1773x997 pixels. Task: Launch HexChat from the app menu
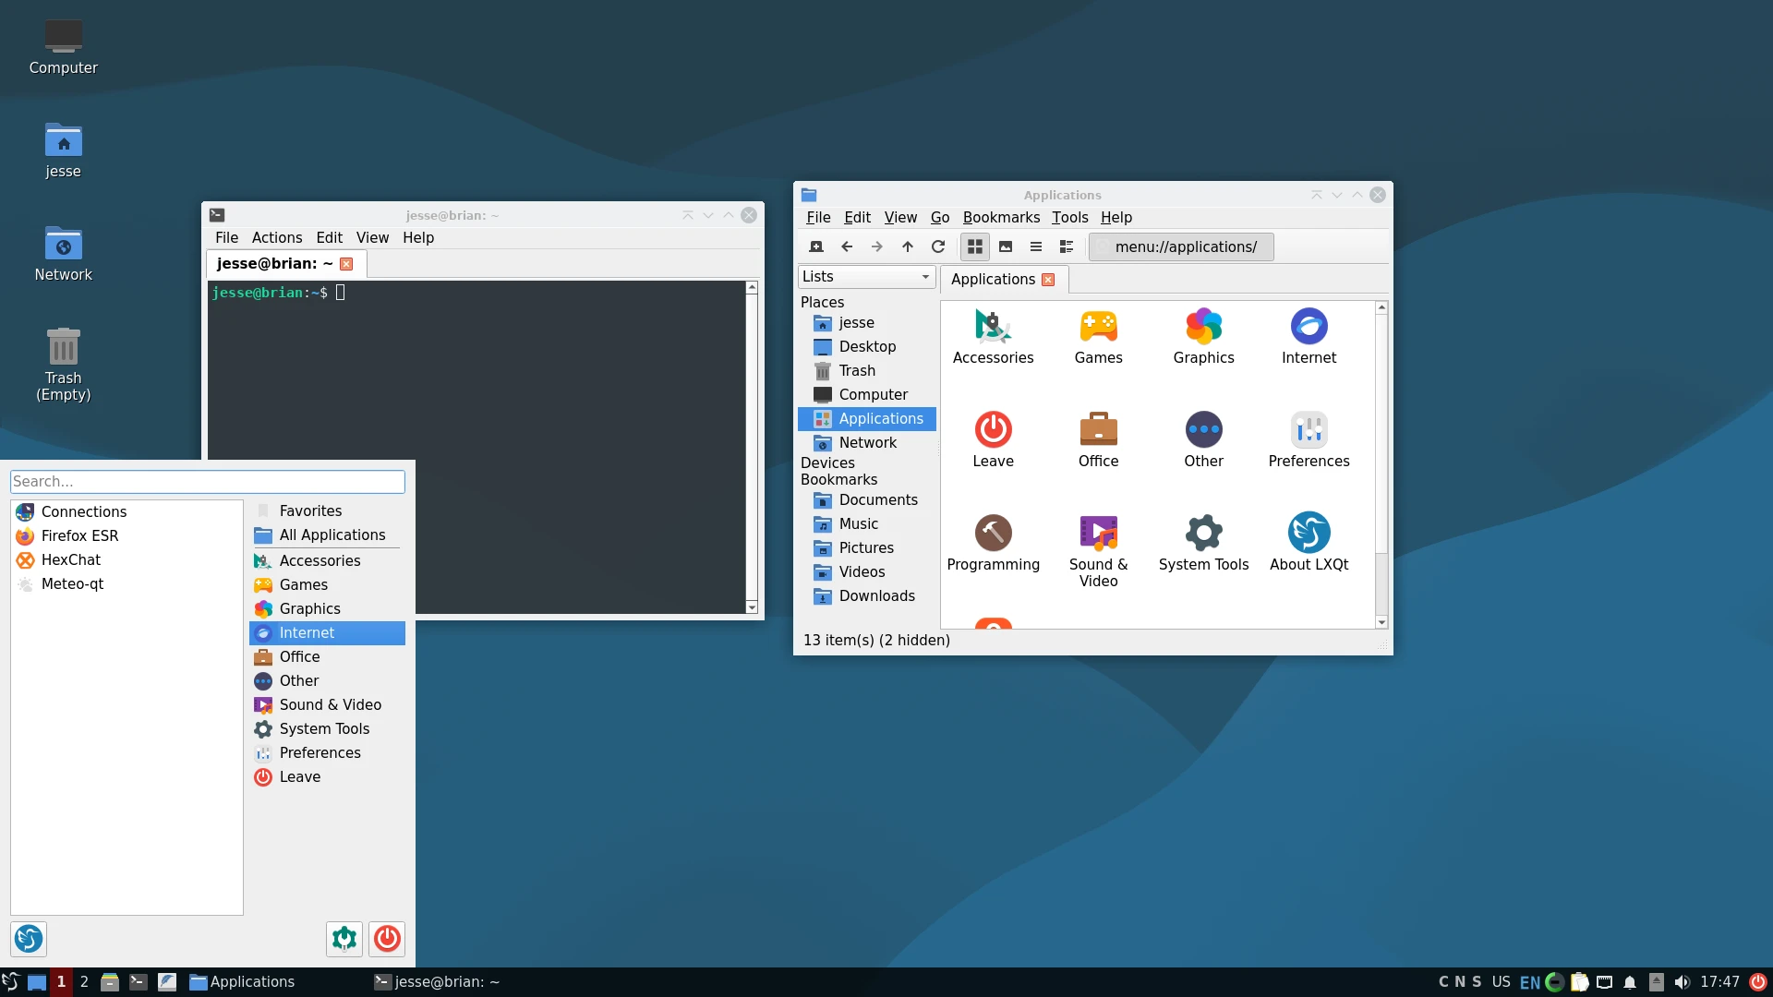[x=71, y=559]
